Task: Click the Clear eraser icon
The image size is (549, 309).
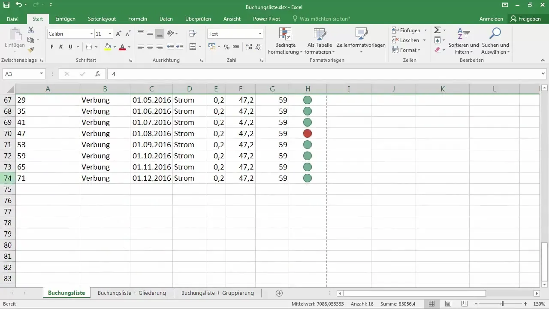Action: click(x=437, y=50)
